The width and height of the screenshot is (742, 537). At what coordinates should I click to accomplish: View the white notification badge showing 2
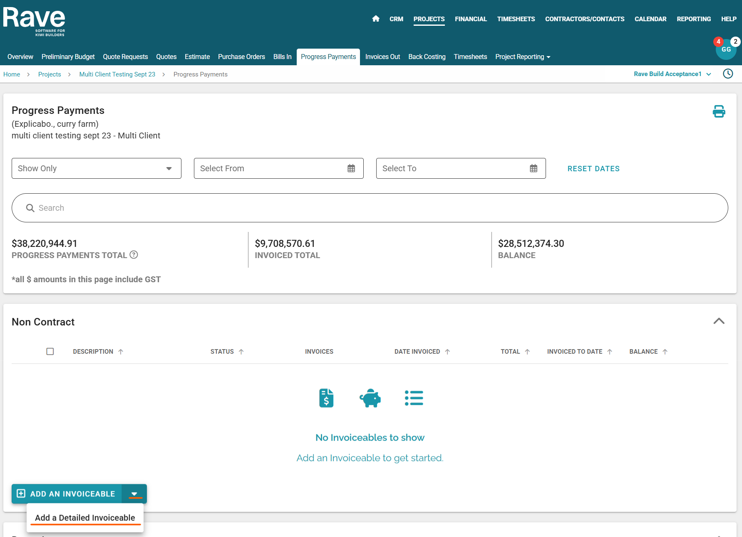tap(735, 42)
